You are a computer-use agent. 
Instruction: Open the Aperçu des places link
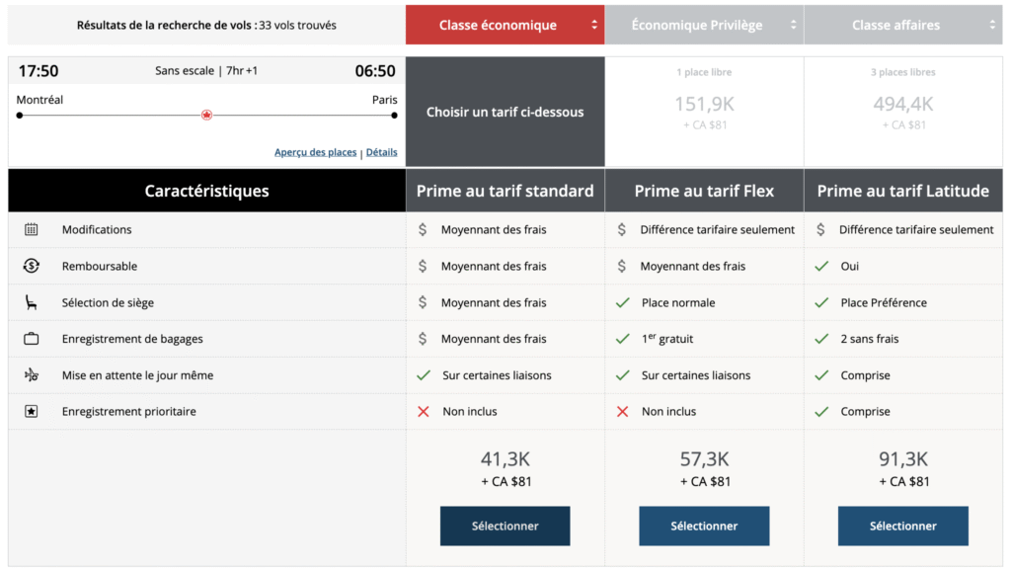(x=315, y=152)
